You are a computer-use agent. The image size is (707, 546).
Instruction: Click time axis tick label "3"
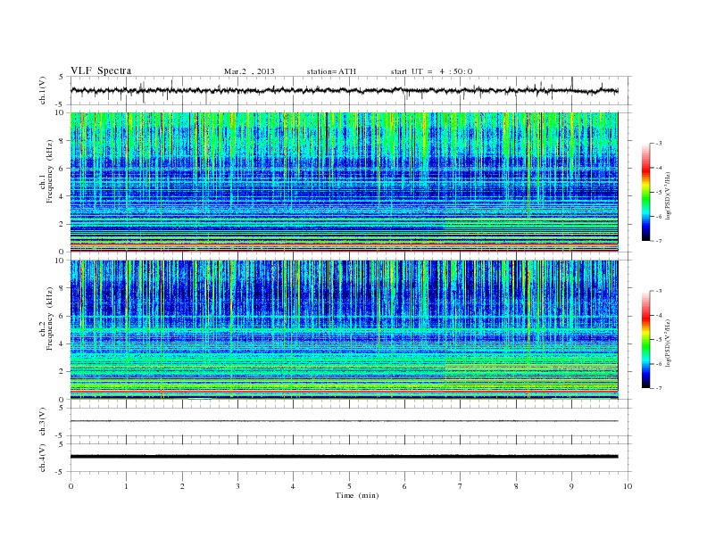point(237,486)
